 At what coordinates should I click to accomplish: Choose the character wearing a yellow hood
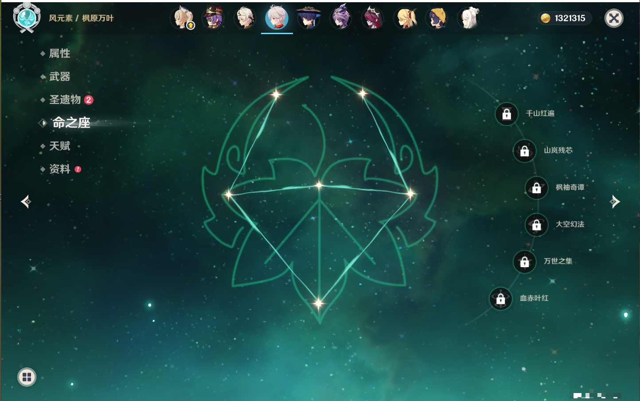(437, 18)
